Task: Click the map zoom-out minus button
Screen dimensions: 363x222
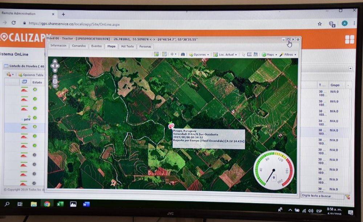Action: (55, 86)
